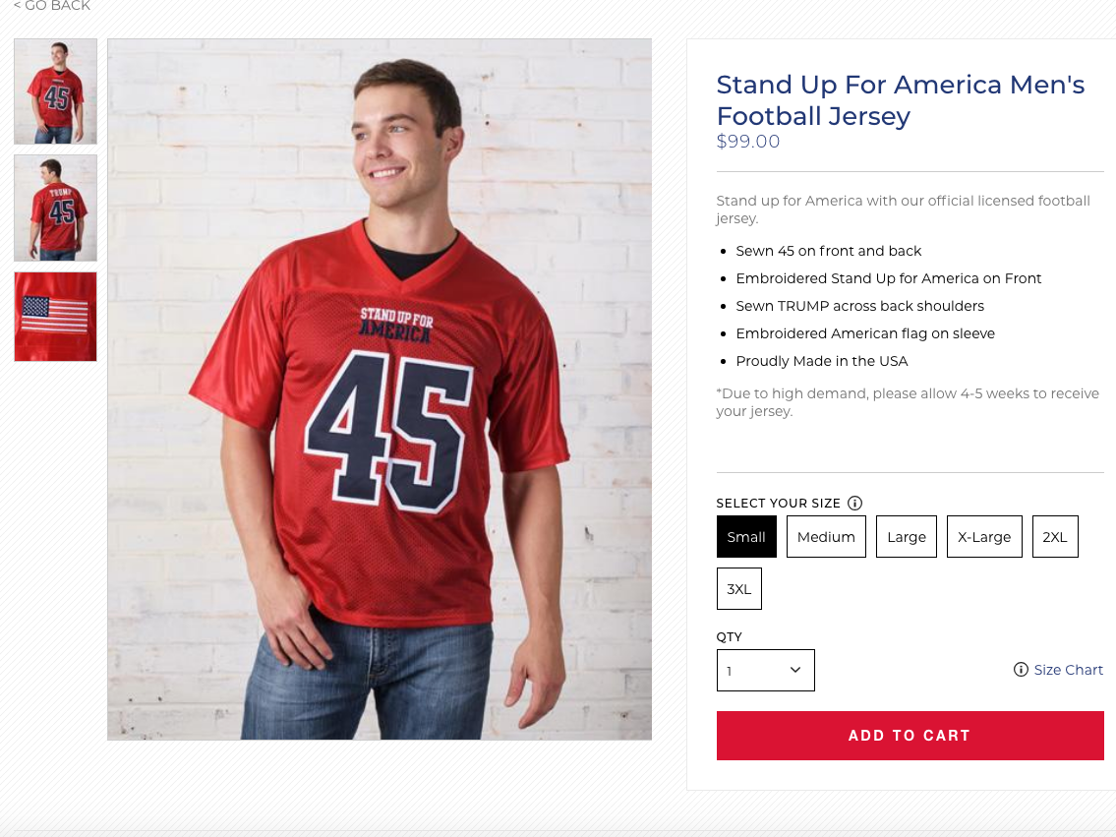Select the Small size option
The height and width of the screenshot is (837, 1116).
coord(746,537)
